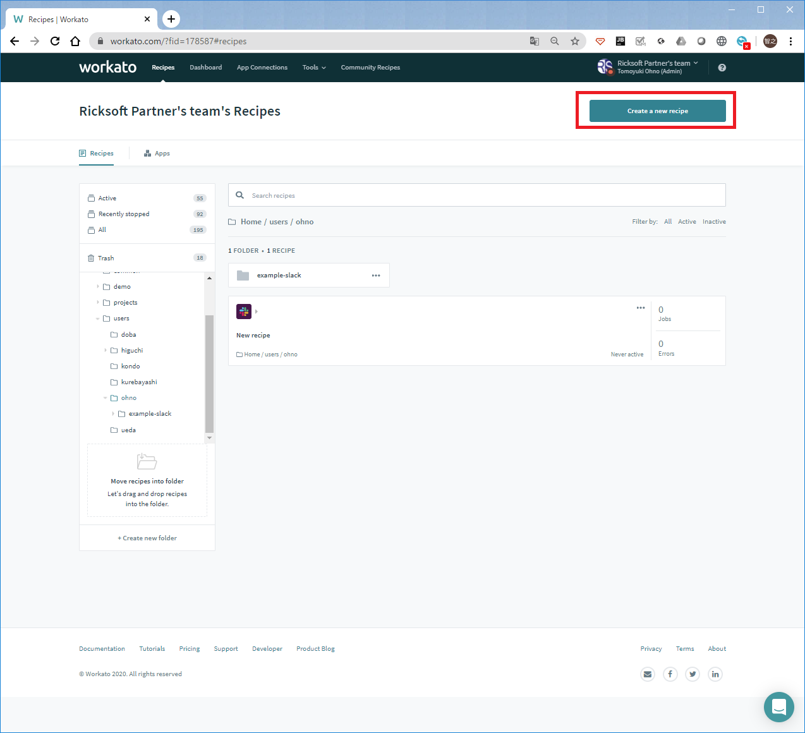Open a new browser tab
The image size is (805, 733).
(171, 19)
